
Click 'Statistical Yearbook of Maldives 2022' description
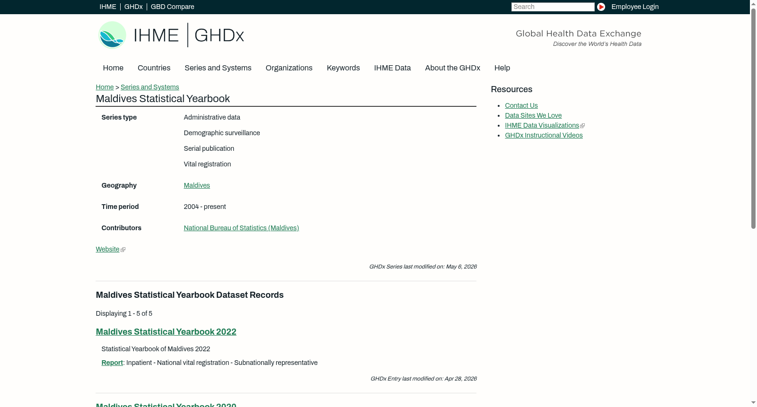click(156, 349)
